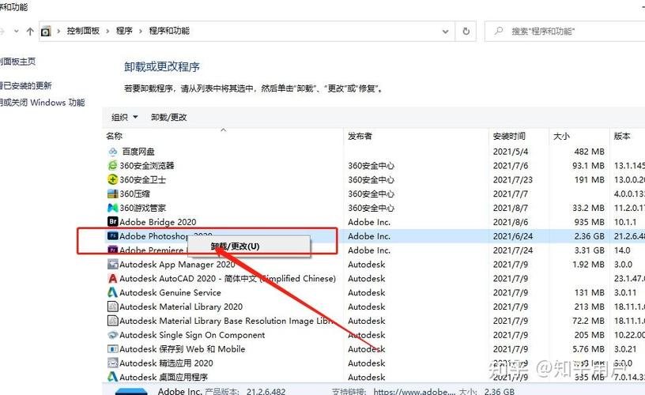Sort by the 大小 column header
The width and height of the screenshot is (645, 395).
tap(561, 136)
